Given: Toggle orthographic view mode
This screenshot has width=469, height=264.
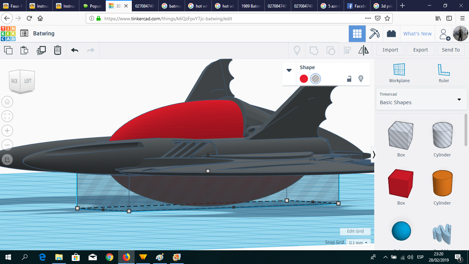Looking at the screenshot, I should coord(7,159).
